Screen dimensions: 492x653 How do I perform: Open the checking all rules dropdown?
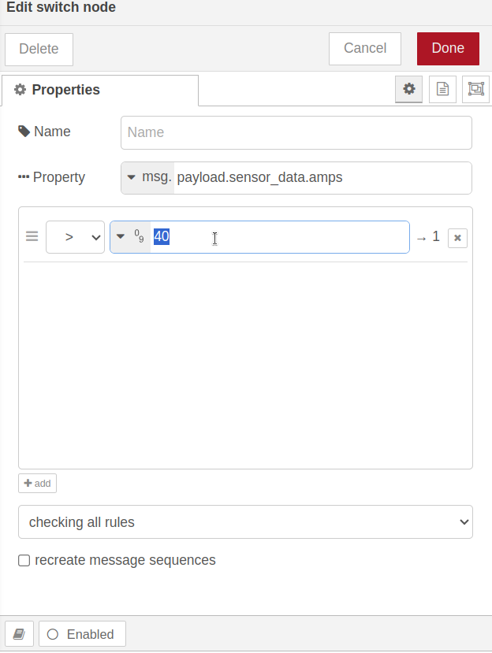245,521
